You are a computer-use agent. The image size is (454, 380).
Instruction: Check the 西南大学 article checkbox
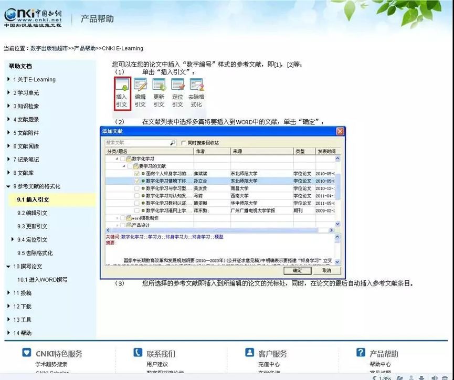[x=137, y=196]
